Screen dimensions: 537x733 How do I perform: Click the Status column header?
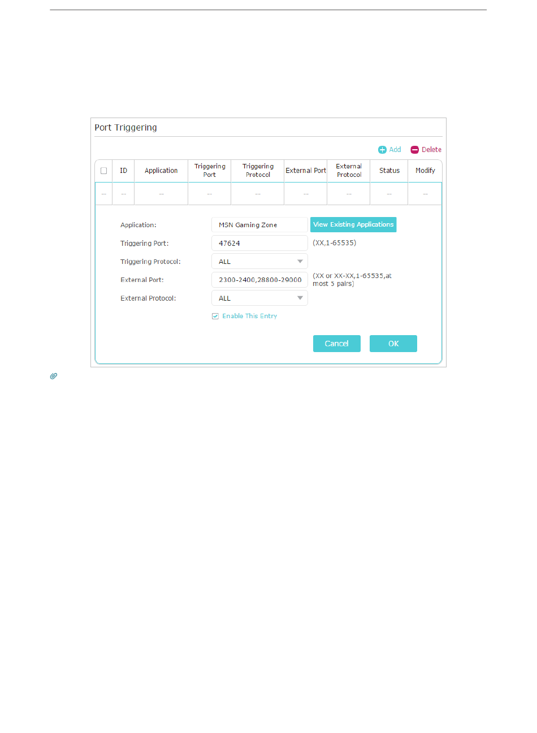tap(389, 171)
